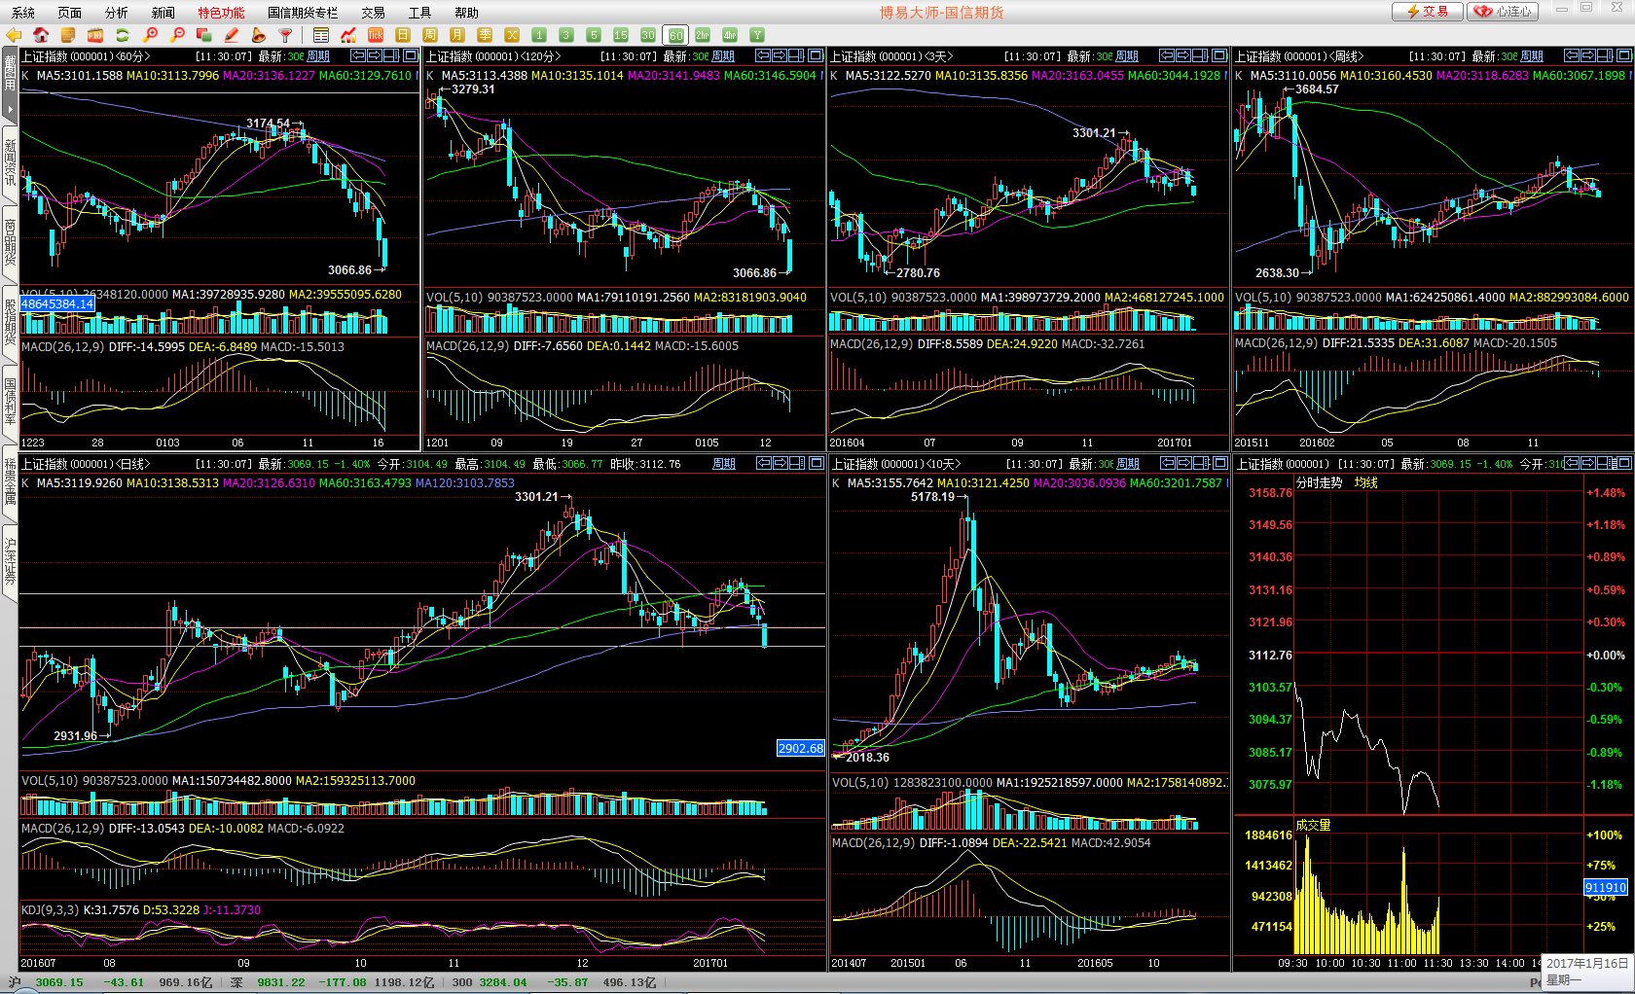Click the 均线 label in intraday panel

coord(1366,482)
